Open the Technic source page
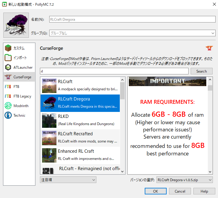Viewport: 218px width, 198px height. coord(19,115)
